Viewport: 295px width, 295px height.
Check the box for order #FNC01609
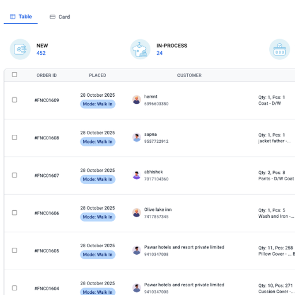(14, 100)
